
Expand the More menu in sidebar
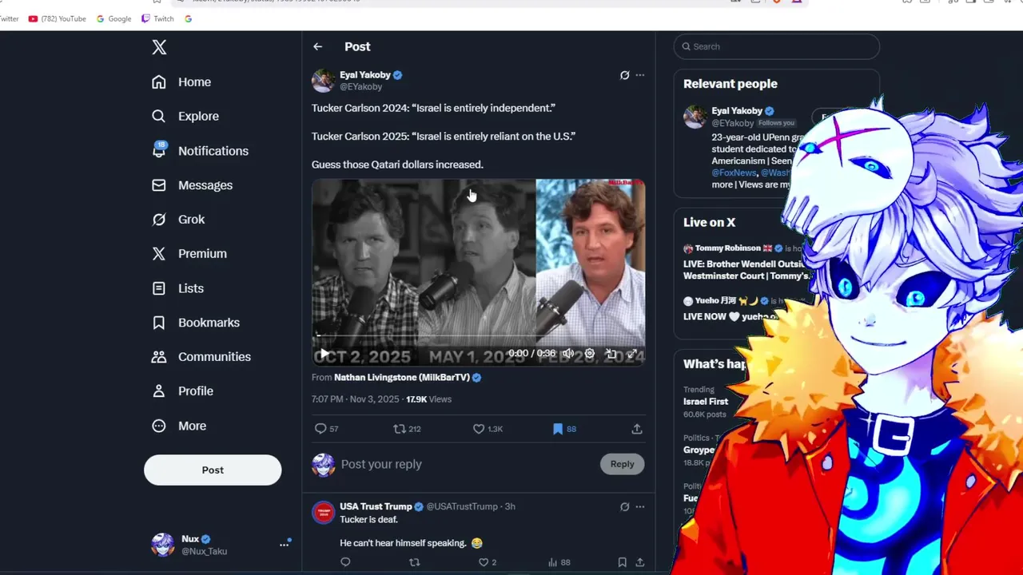point(179,426)
